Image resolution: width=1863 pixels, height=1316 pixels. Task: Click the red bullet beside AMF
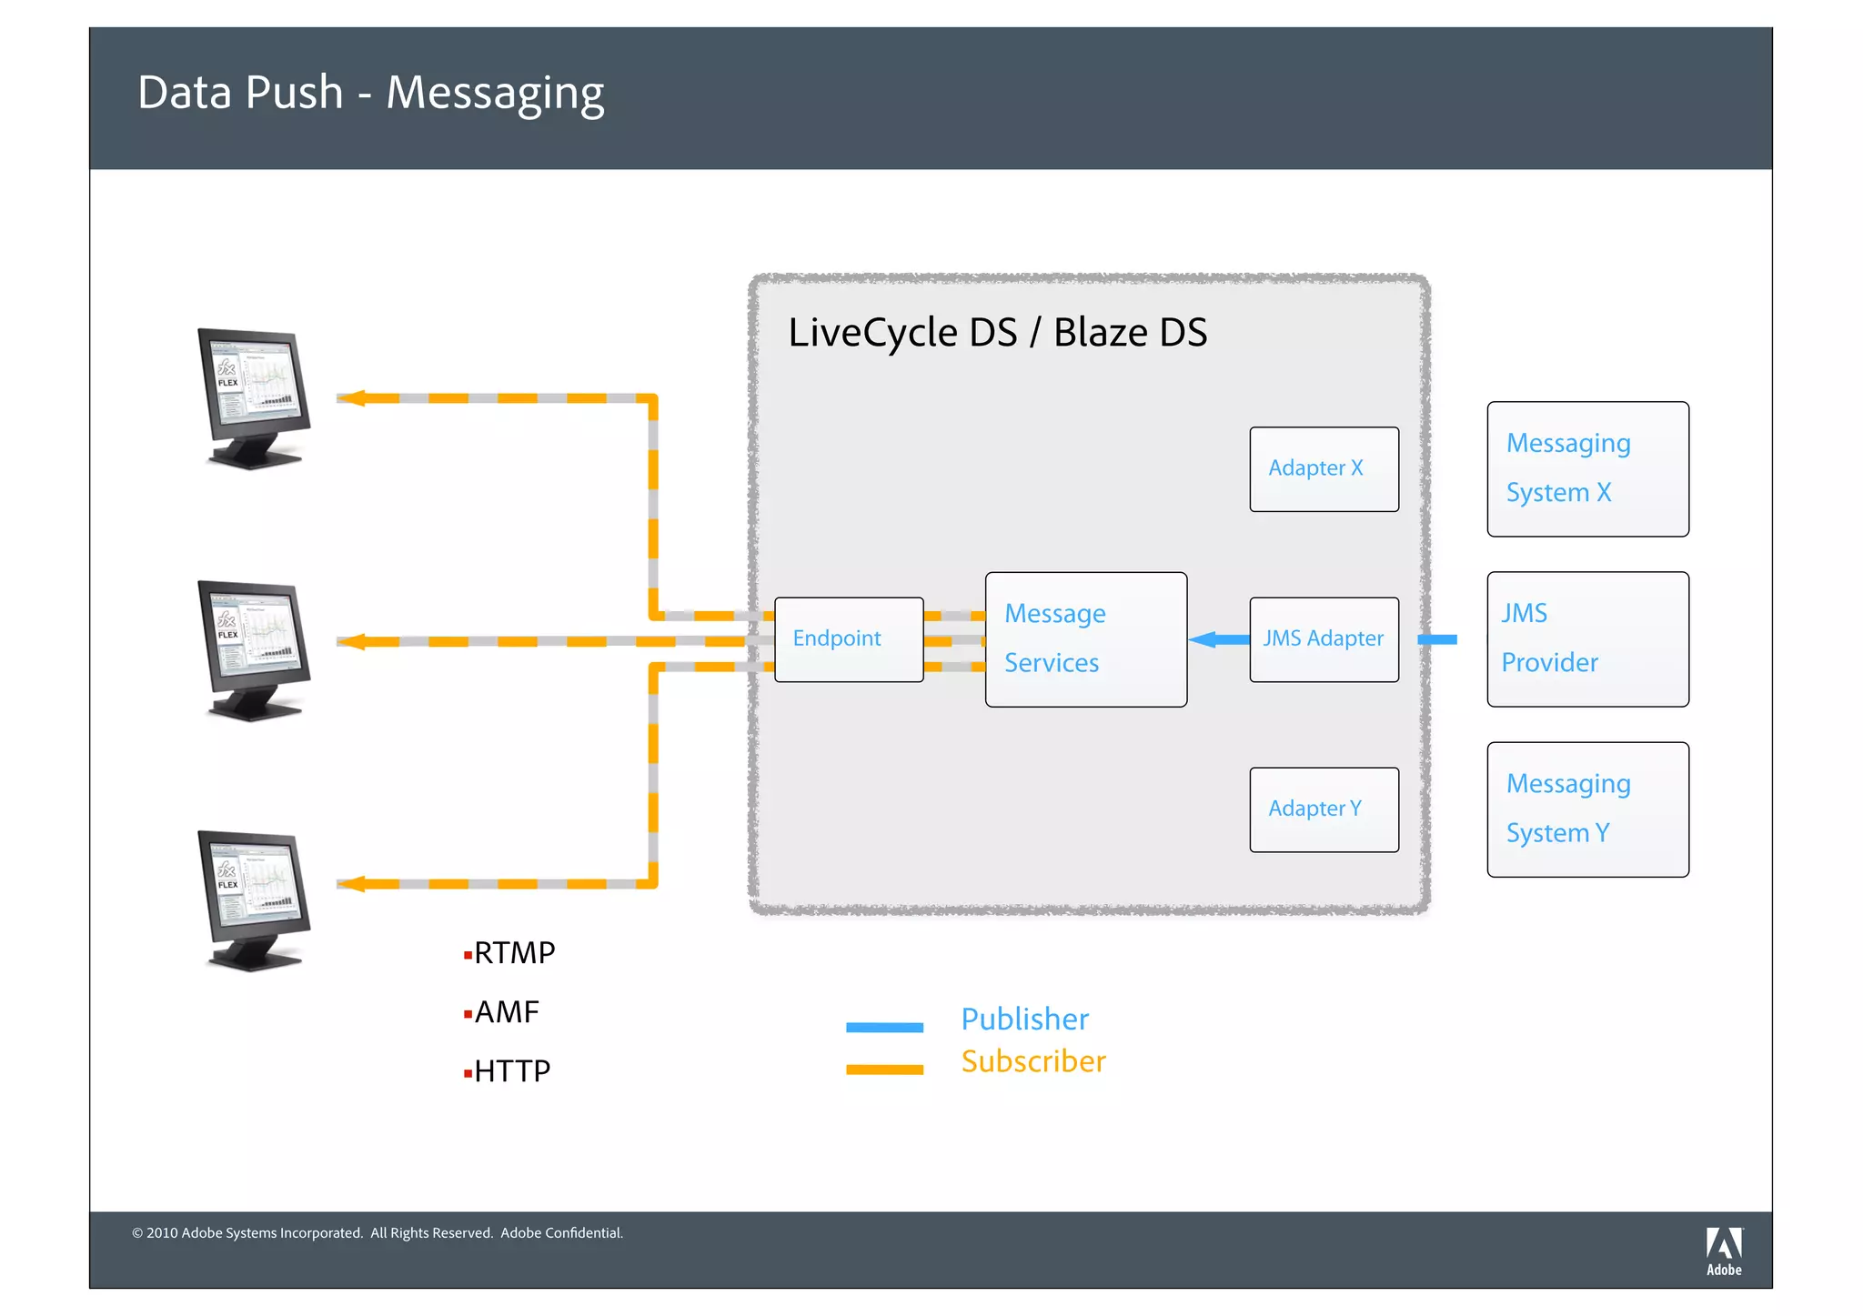[468, 1014]
